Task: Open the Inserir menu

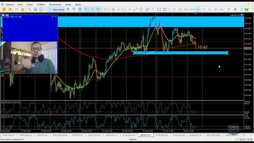Action: click(30, 4)
